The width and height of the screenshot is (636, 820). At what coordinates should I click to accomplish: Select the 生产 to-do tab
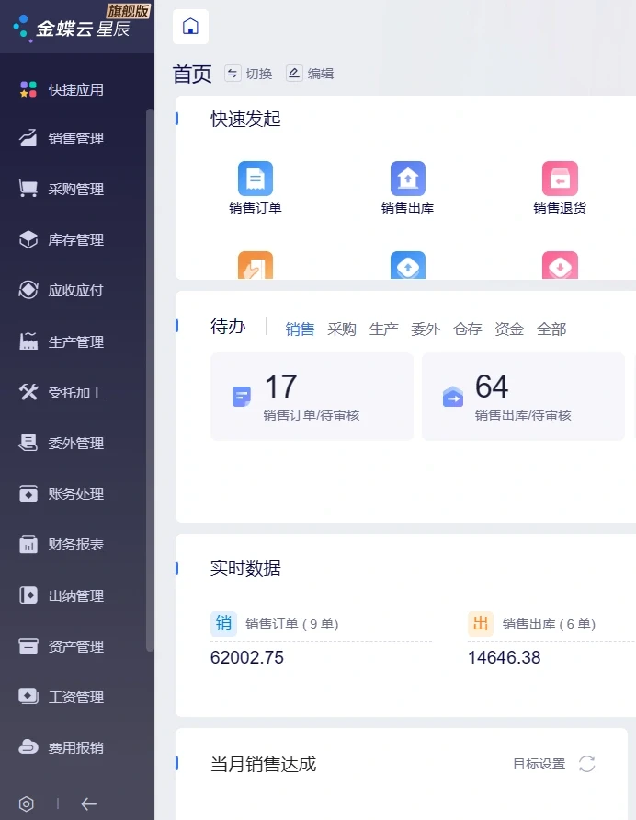point(384,329)
